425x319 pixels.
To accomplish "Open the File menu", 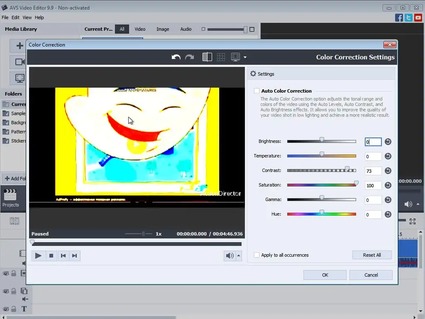I will coord(5,17).
